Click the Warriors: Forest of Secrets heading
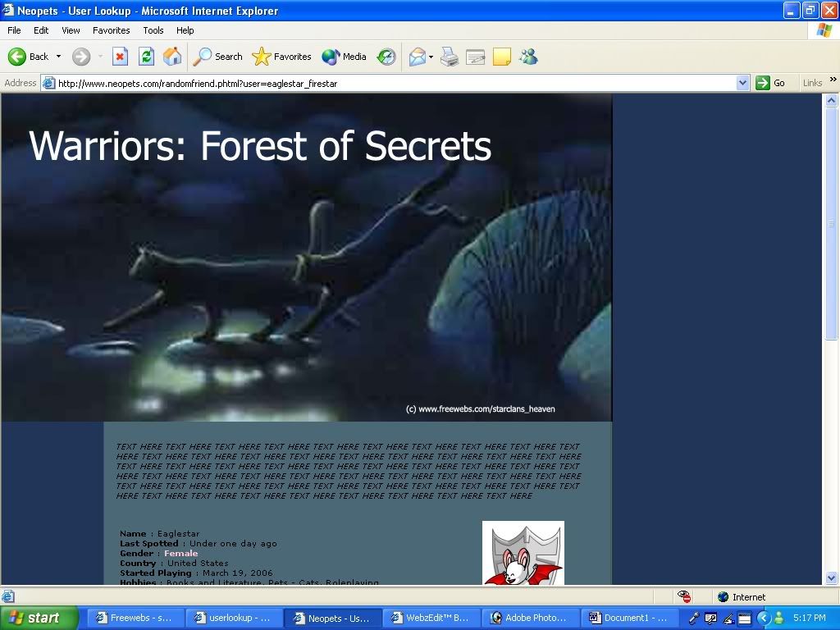The image size is (840, 630). (260, 146)
